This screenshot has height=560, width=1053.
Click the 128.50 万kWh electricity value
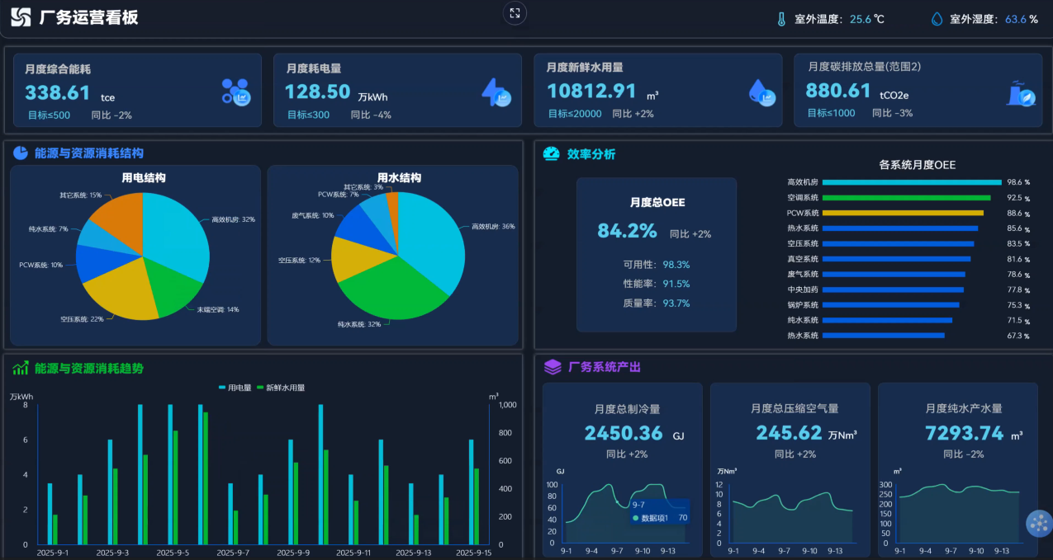(318, 92)
